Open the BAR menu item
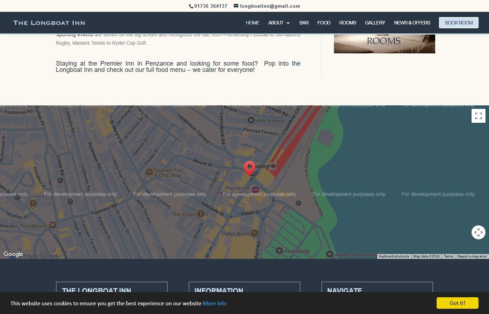Image resolution: width=489 pixels, height=314 pixels. pyautogui.click(x=304, y=23)
